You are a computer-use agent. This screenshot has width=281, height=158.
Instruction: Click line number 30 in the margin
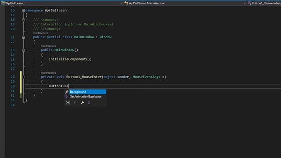coord(13,86)
